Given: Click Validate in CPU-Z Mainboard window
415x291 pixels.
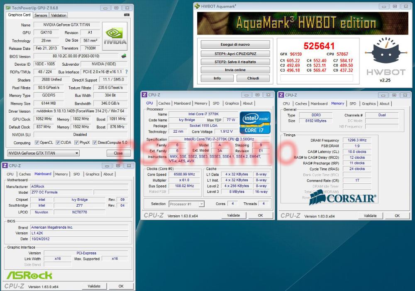Looking at the screenshot, I should tap(94, 286).
